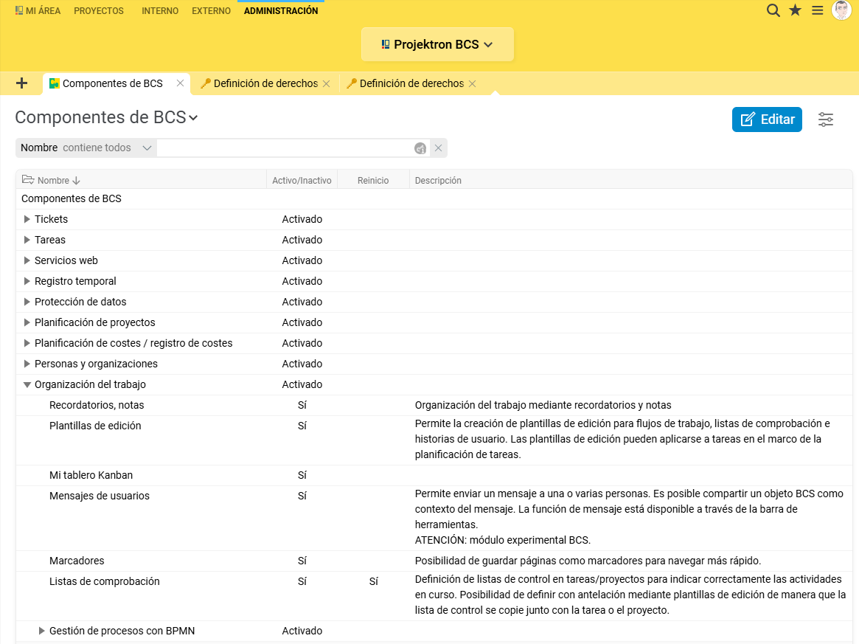Click the Reinicio column header
The height and width of the screenshot is (644, 859).
tap(373, 180)
